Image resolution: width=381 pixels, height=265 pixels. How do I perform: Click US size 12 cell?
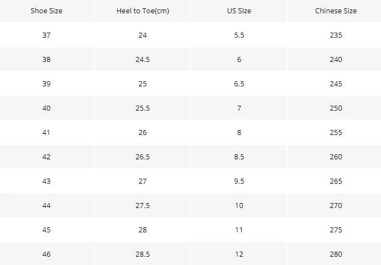239,254
